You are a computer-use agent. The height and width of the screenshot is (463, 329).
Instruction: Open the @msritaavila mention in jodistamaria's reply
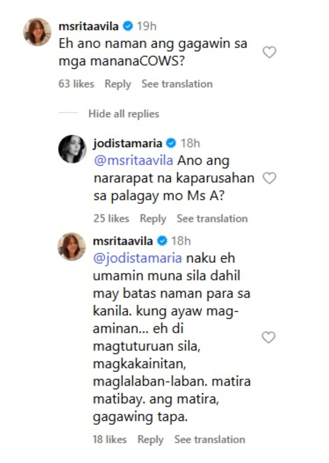133,161
